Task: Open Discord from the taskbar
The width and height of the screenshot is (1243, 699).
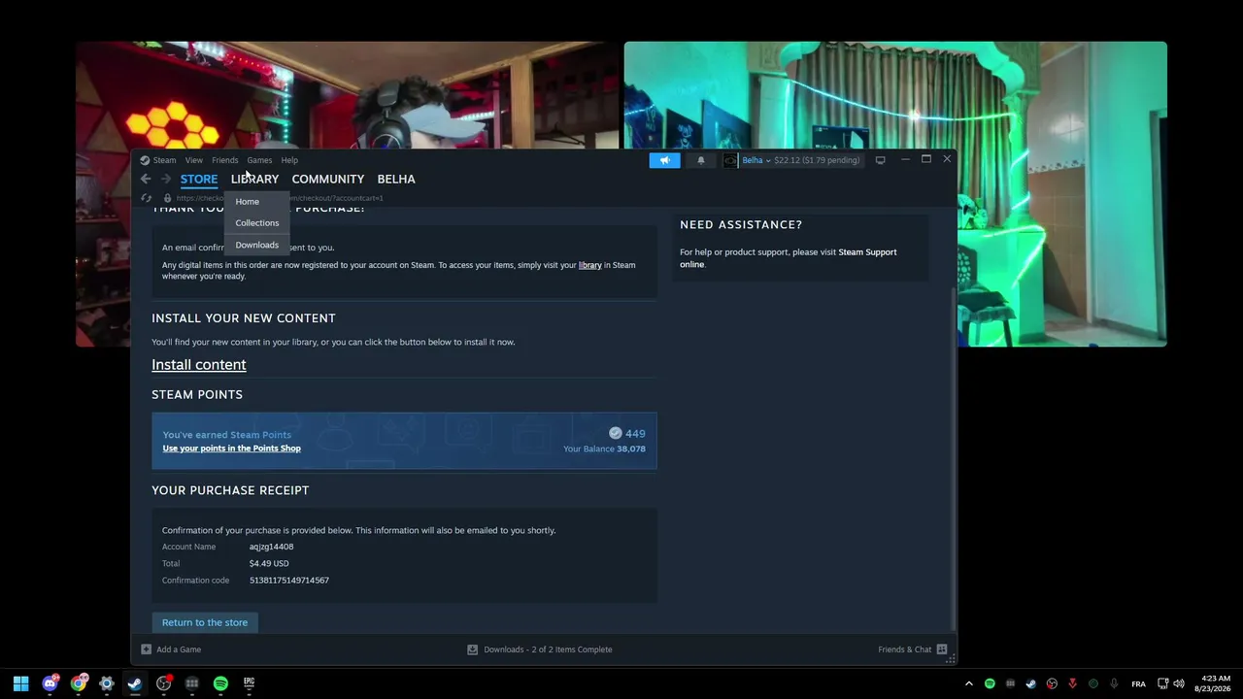Action: point(50,683)
